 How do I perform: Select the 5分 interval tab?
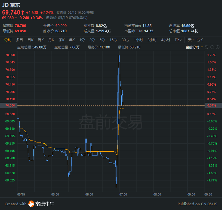pos(102,40)
